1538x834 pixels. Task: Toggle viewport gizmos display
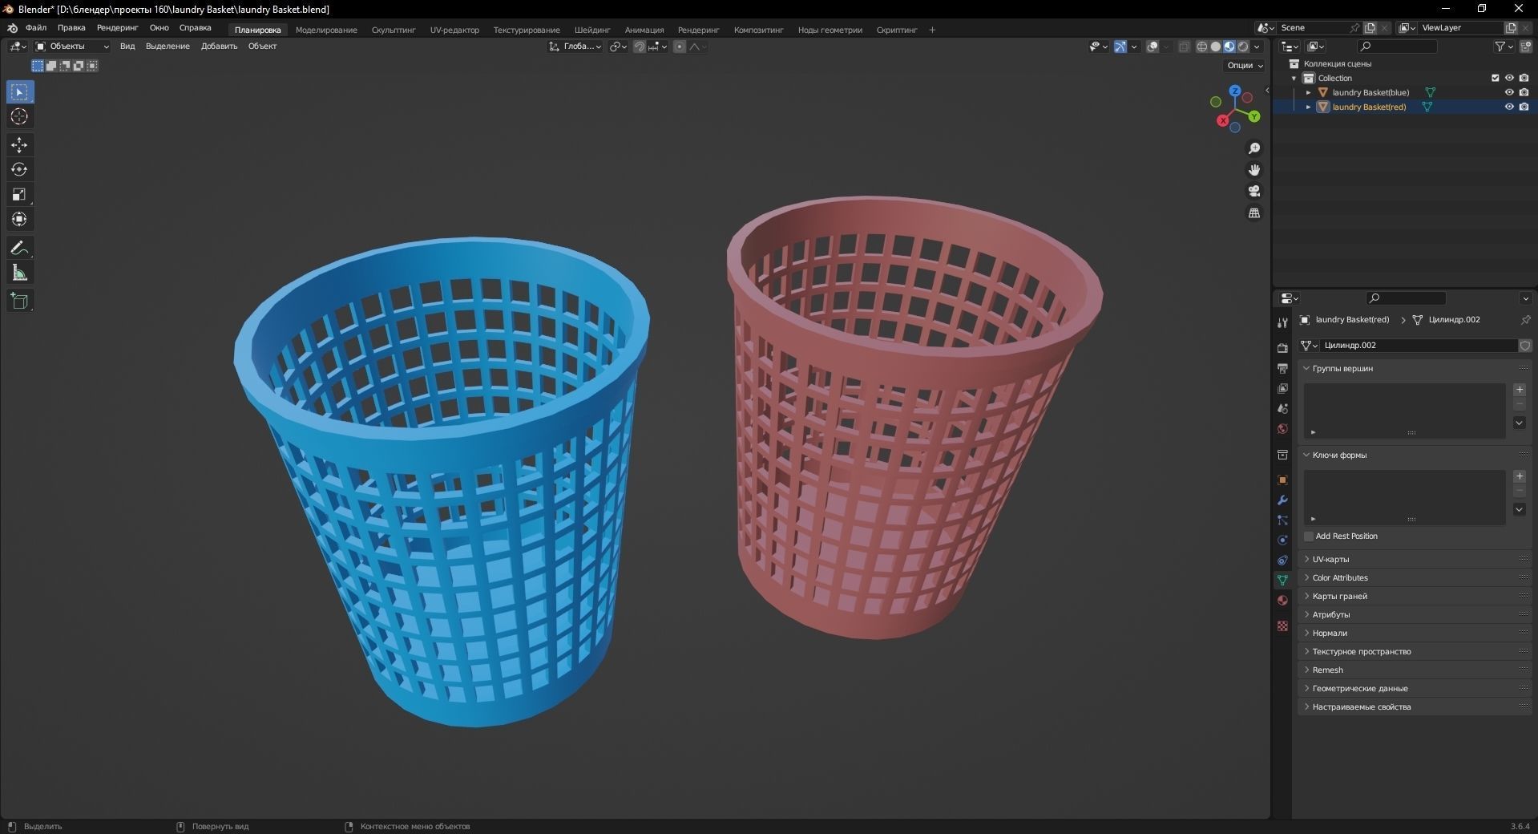point(1120,47)
